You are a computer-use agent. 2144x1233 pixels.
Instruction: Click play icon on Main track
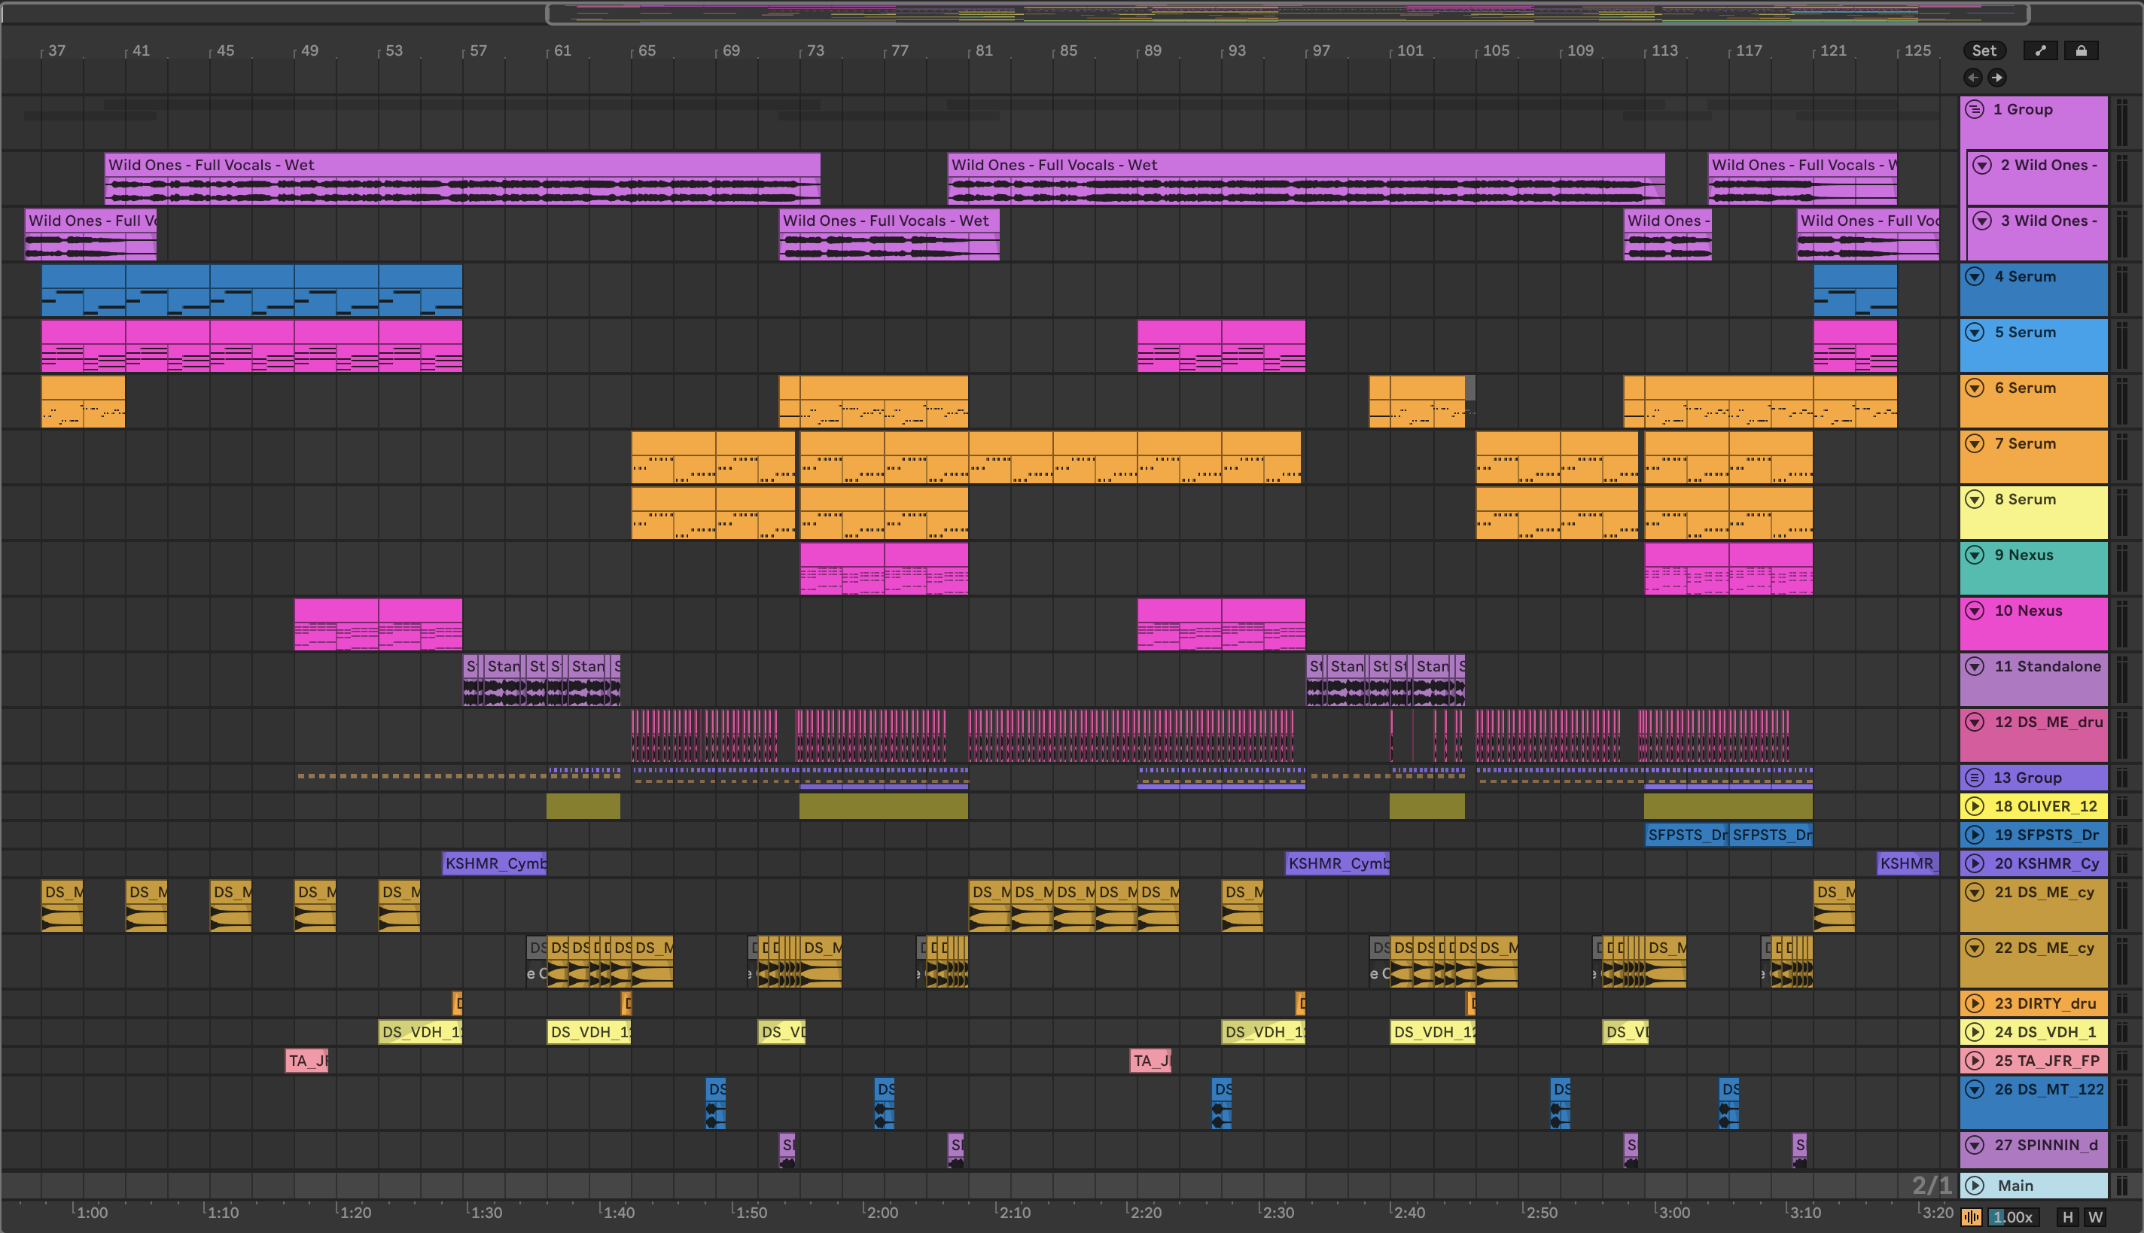point(1975,1186)
